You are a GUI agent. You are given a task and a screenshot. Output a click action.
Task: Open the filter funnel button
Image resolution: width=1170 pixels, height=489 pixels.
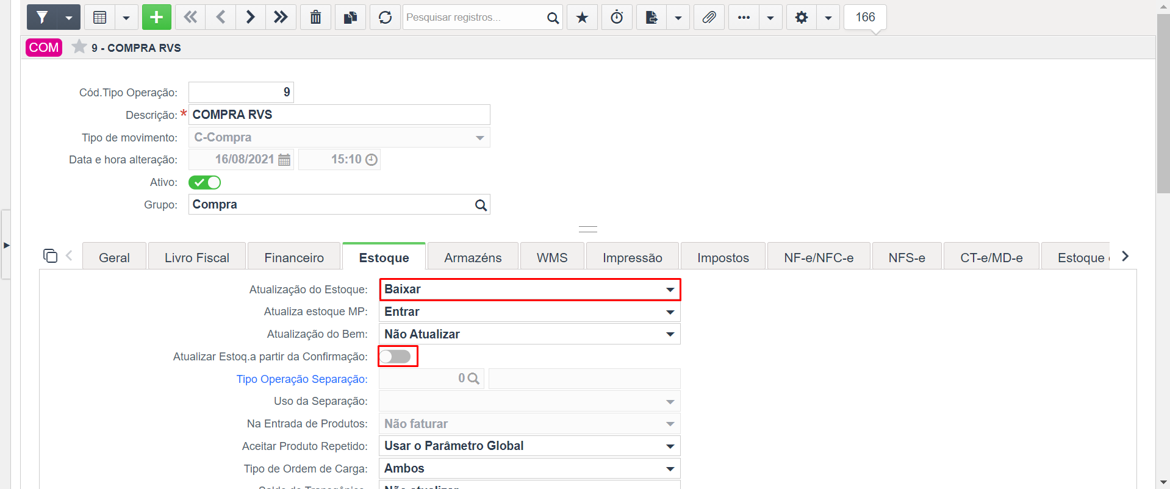pyautogui.click(x=42, y=17)
